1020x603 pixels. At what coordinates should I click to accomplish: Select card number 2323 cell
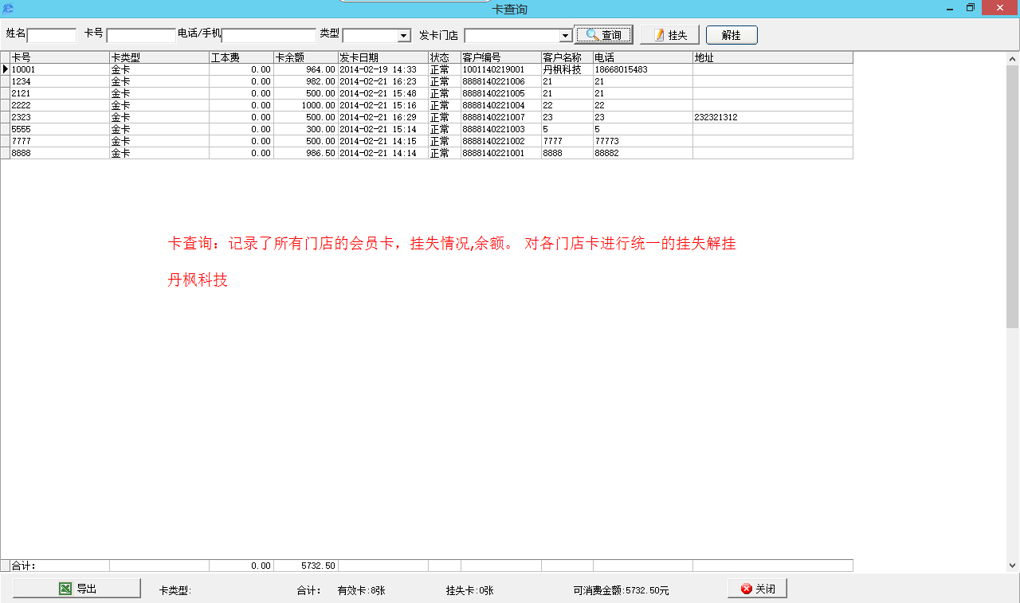tap(60, 117)
